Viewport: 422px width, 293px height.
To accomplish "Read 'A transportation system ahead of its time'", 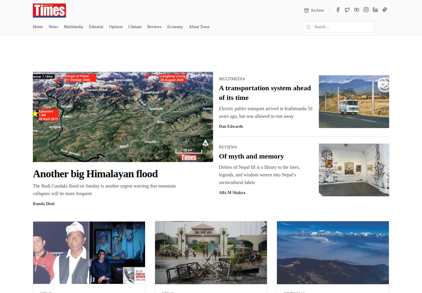I will pyautogui.click(x=265, y=93).
